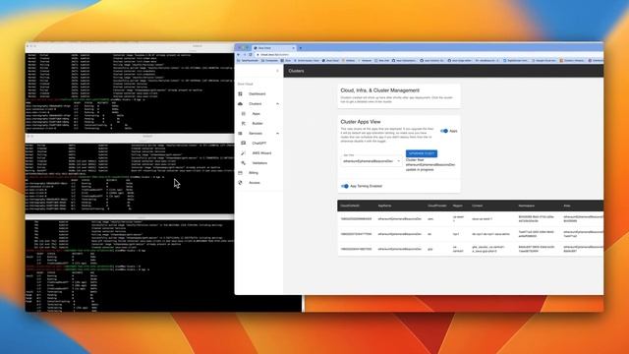Open the Builder page in sidebar
629x354 pixels.
pos(257,124)
